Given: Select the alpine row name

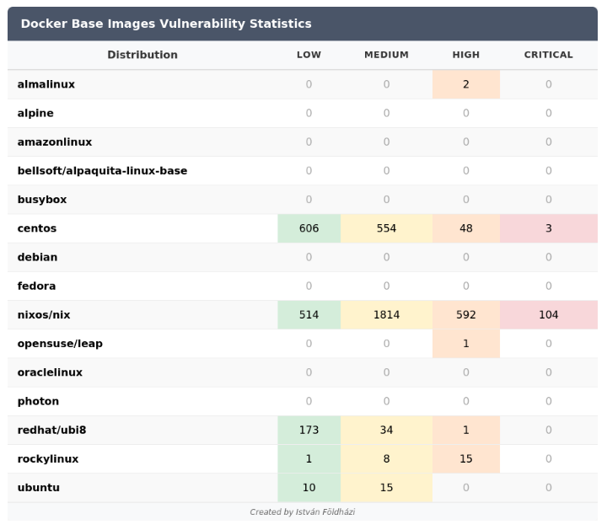Looking at the screenshot, I should click(35, 114).
